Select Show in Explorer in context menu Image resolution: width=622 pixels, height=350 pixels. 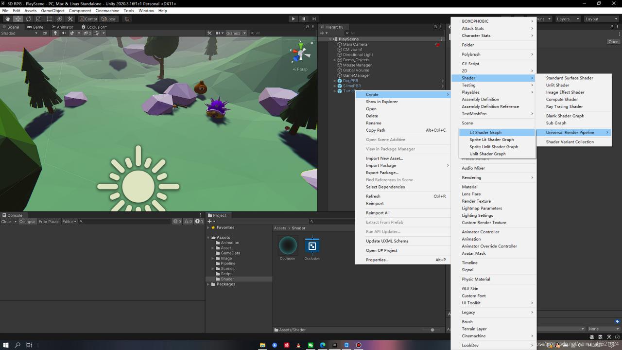point(403,102)
